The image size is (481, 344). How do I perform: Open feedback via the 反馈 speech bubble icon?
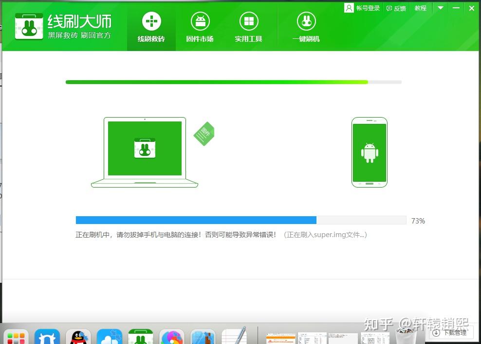[x=388, y=8]
